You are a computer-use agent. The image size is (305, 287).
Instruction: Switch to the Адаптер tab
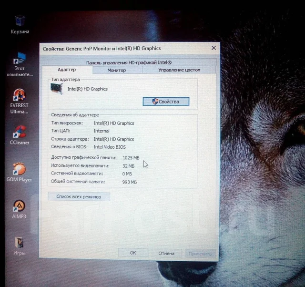coord(67,70)
